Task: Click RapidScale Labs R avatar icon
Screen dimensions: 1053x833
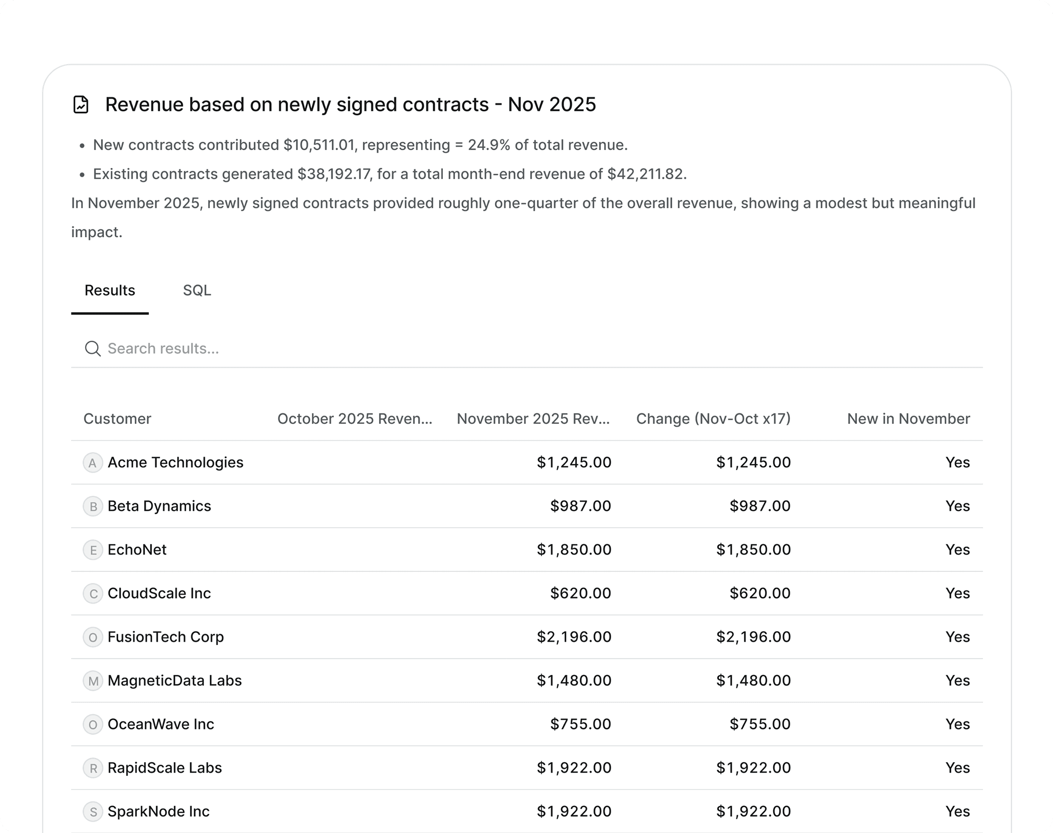Action: pos(93,768)
